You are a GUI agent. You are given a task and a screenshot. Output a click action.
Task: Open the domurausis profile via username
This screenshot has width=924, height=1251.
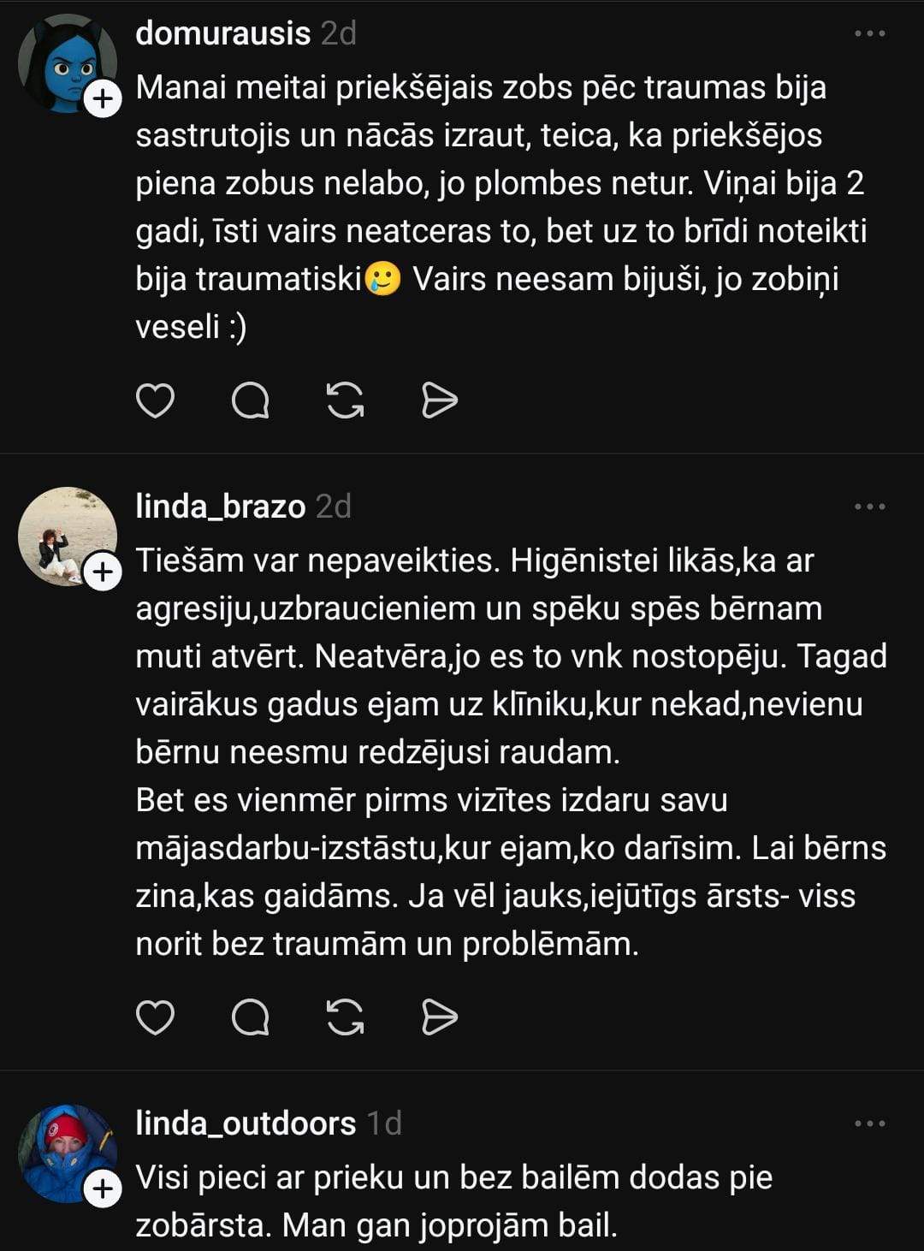tap(222, 33)
